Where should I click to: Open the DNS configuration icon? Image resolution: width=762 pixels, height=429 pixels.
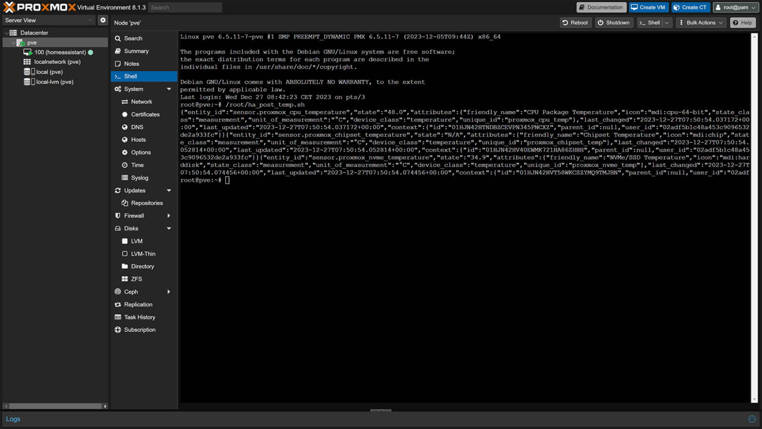[136, 127]
